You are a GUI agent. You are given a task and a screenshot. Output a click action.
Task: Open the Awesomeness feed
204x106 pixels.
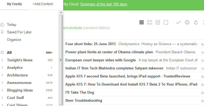click(x=19, y=83)
